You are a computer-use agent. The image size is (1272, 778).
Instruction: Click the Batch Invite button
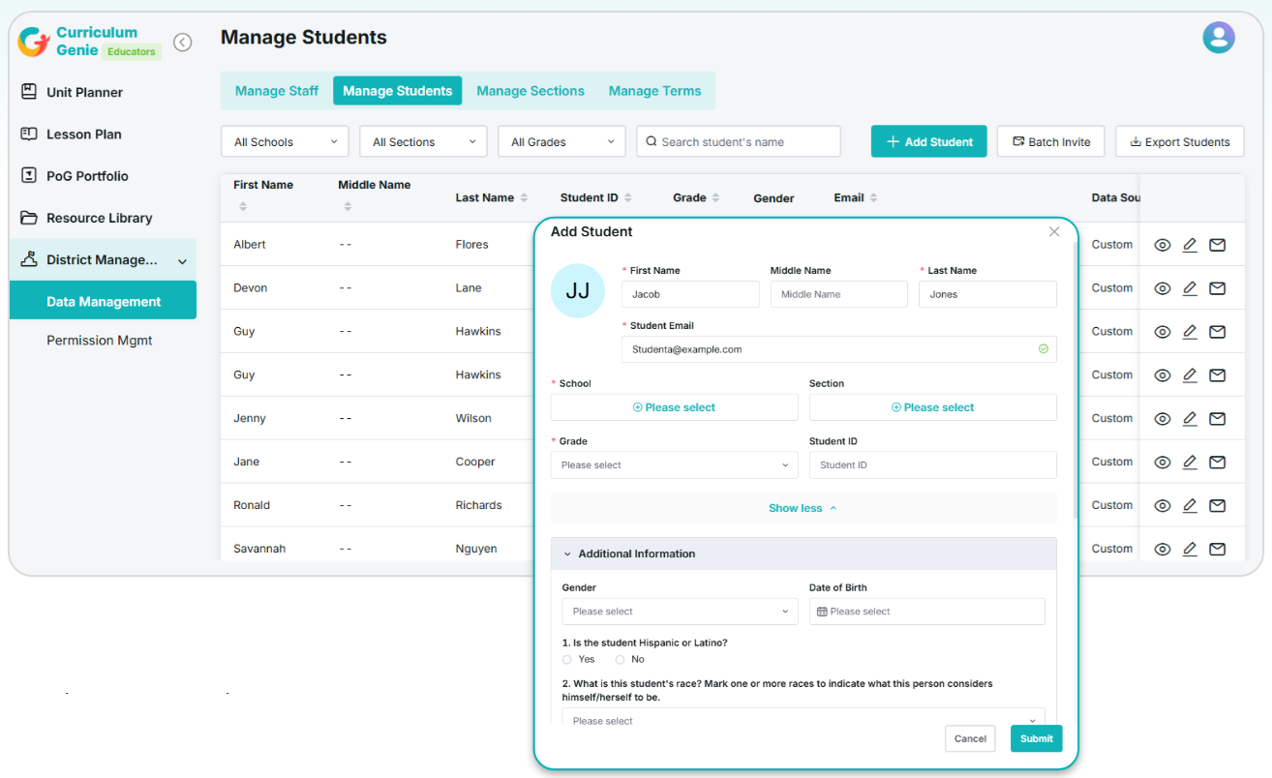click(1051, 141)
